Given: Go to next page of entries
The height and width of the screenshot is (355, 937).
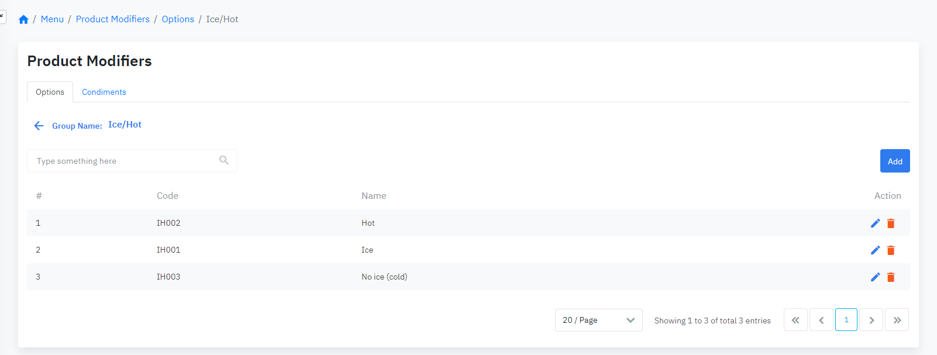Looking at the screenshot, I should point(871,320).
